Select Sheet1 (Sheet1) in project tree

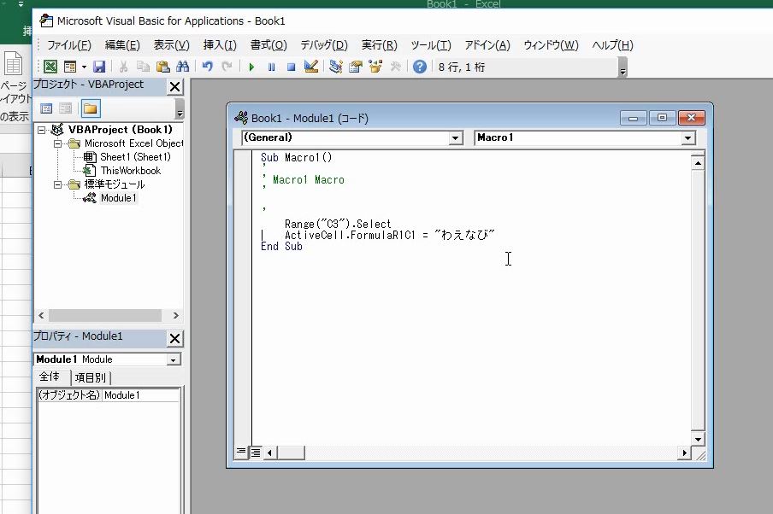coord(135,157)
